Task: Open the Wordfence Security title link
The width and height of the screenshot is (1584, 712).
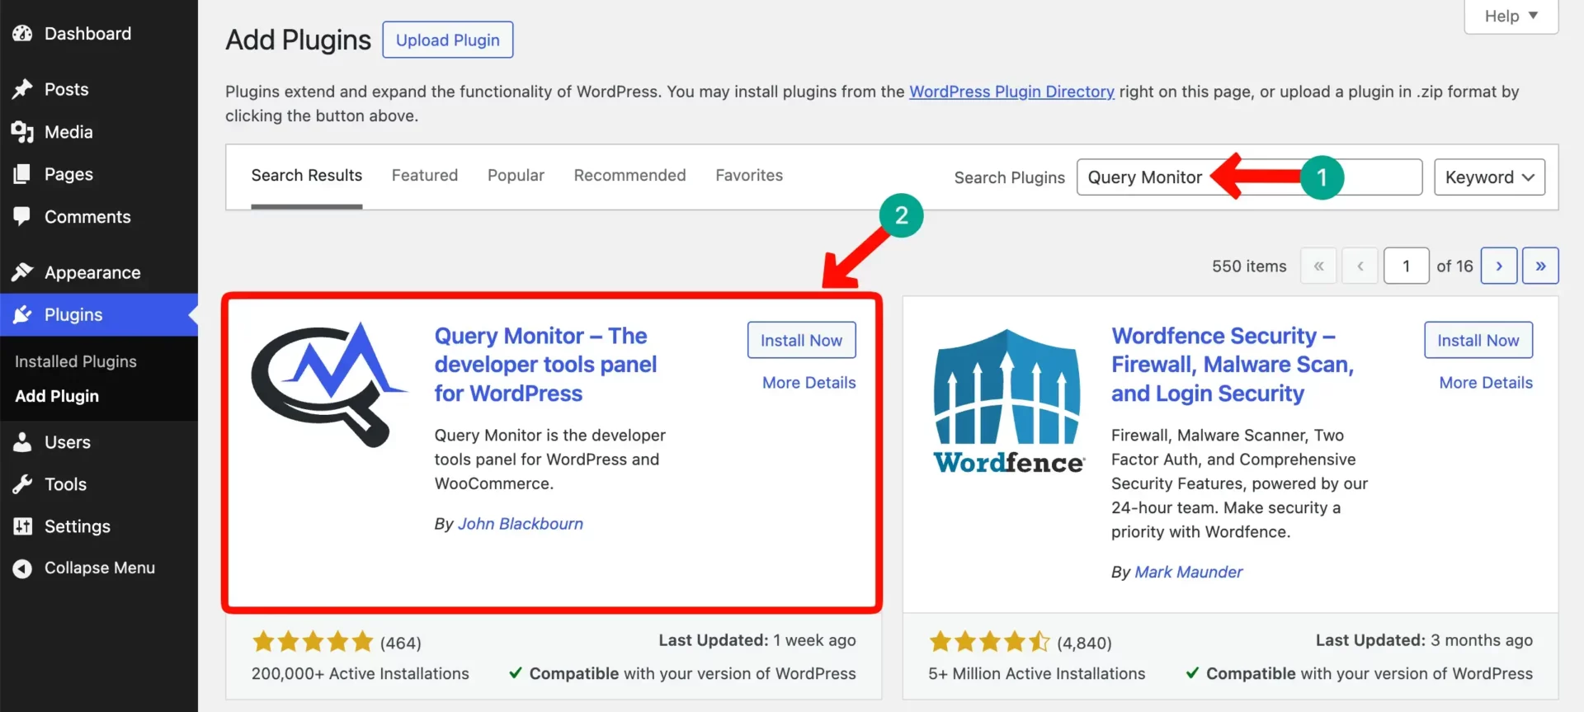Action: pos(1233,365)
